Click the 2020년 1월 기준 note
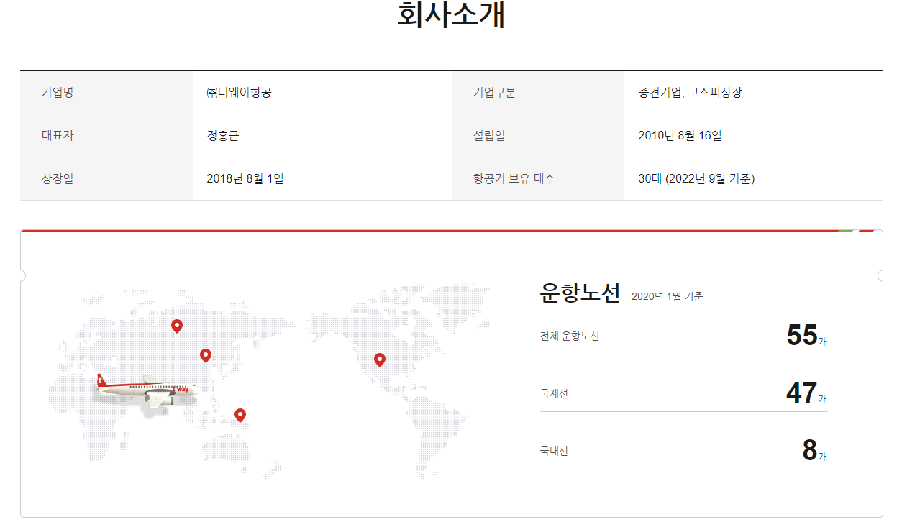 click(x=667, y=297)
